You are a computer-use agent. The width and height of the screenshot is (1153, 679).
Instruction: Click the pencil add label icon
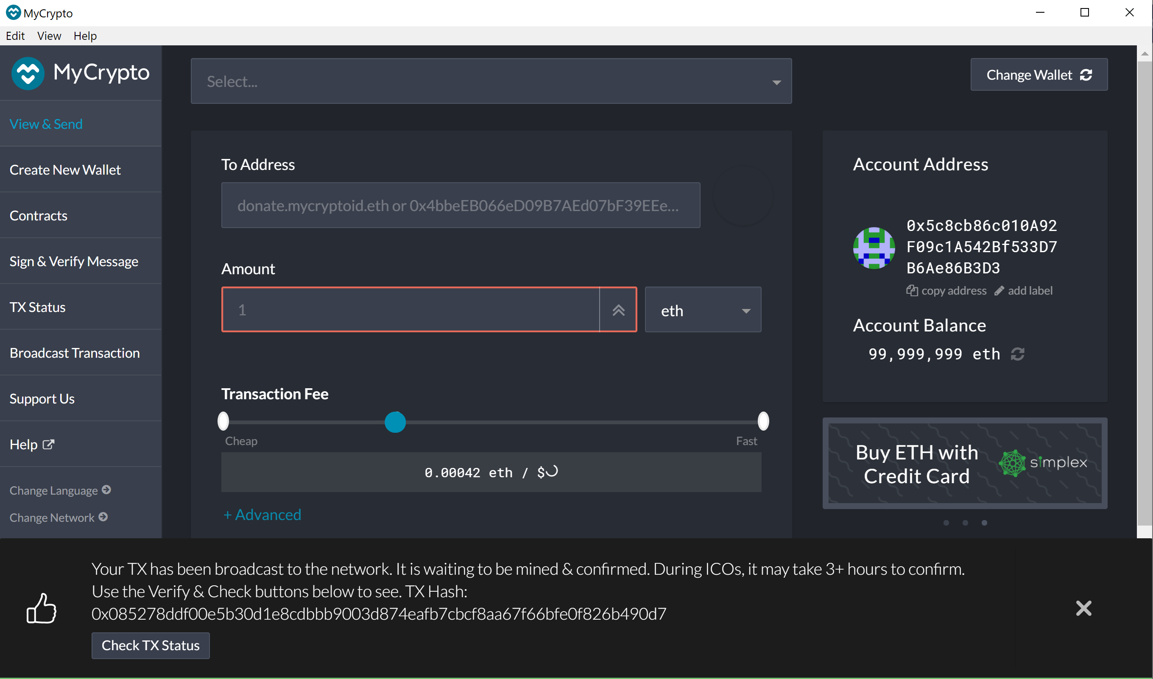click(999, 290)
